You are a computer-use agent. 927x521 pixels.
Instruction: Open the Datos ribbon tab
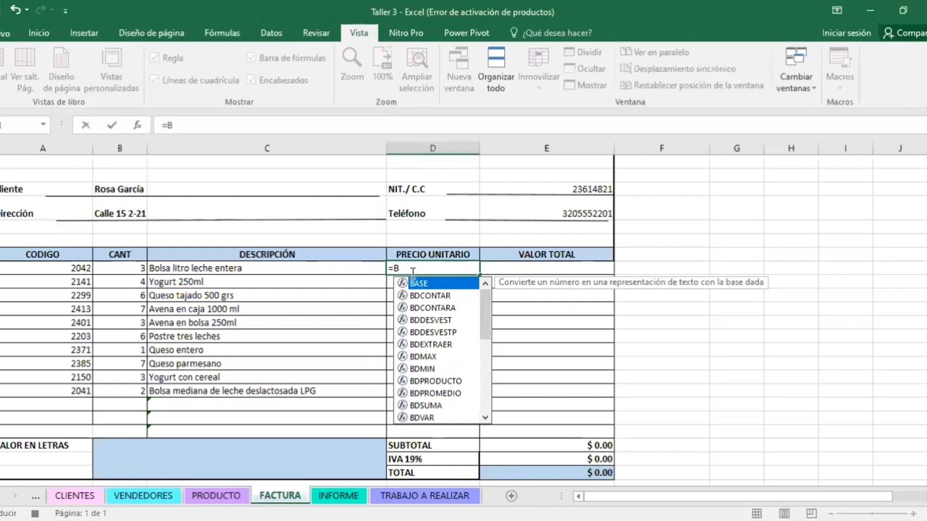(272, 33)
